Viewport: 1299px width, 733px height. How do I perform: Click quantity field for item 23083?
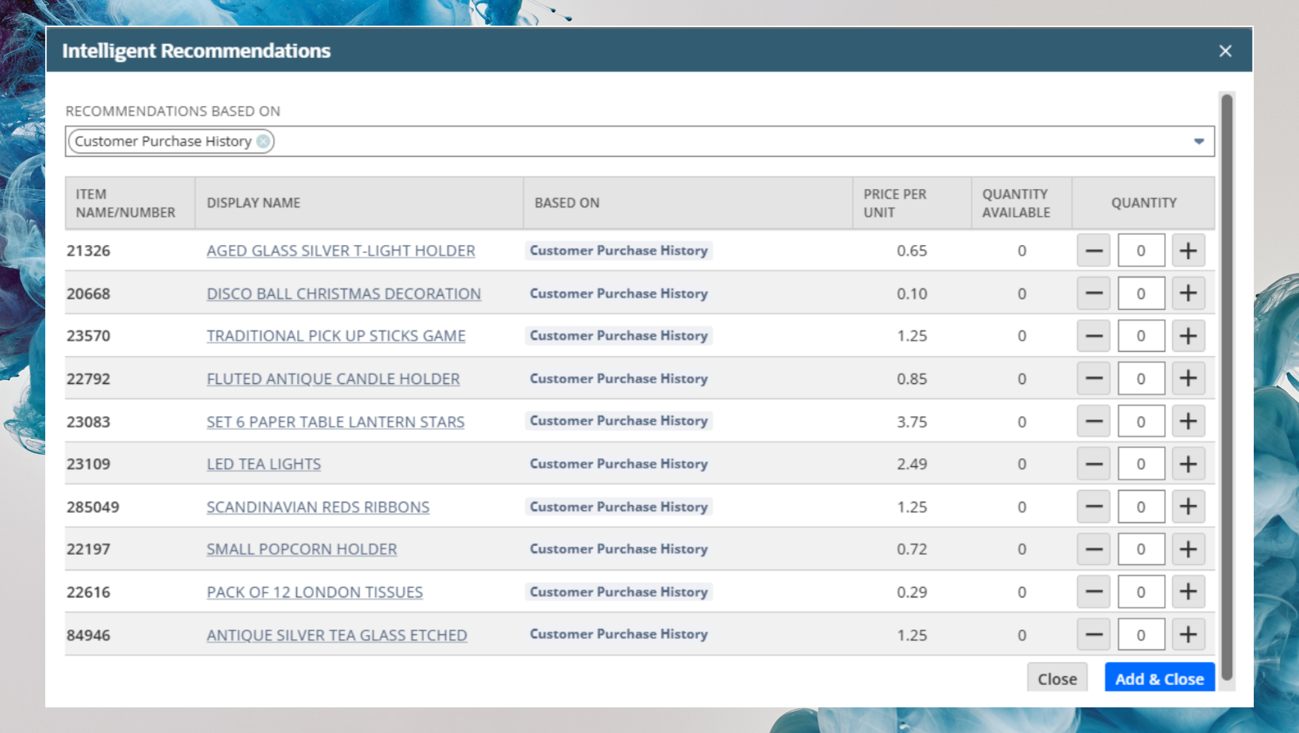coord(1141,421)
